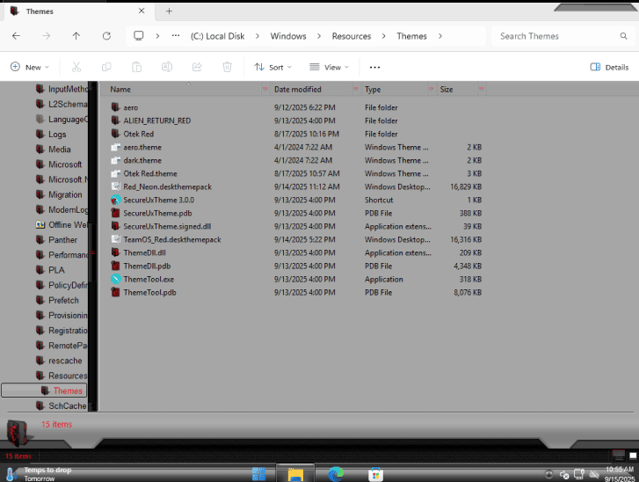The image size is (639, 482).
Task: Open the Sort dropdown menu
Action: tap(272, 67)
